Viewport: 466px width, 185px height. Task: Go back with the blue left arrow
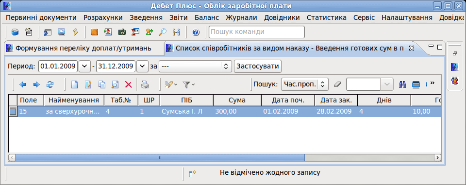click(x=23, y=85)
